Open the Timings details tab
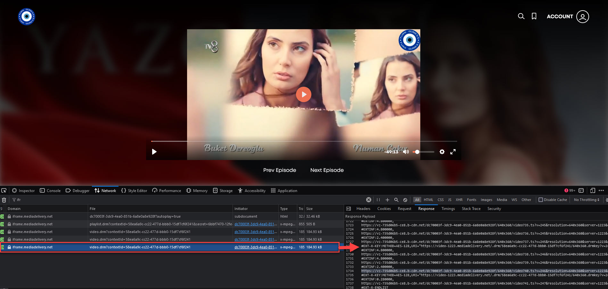Image resolution: width=608 pixels, height=289 pixels. pyautogui.click(x=448, y=209)
